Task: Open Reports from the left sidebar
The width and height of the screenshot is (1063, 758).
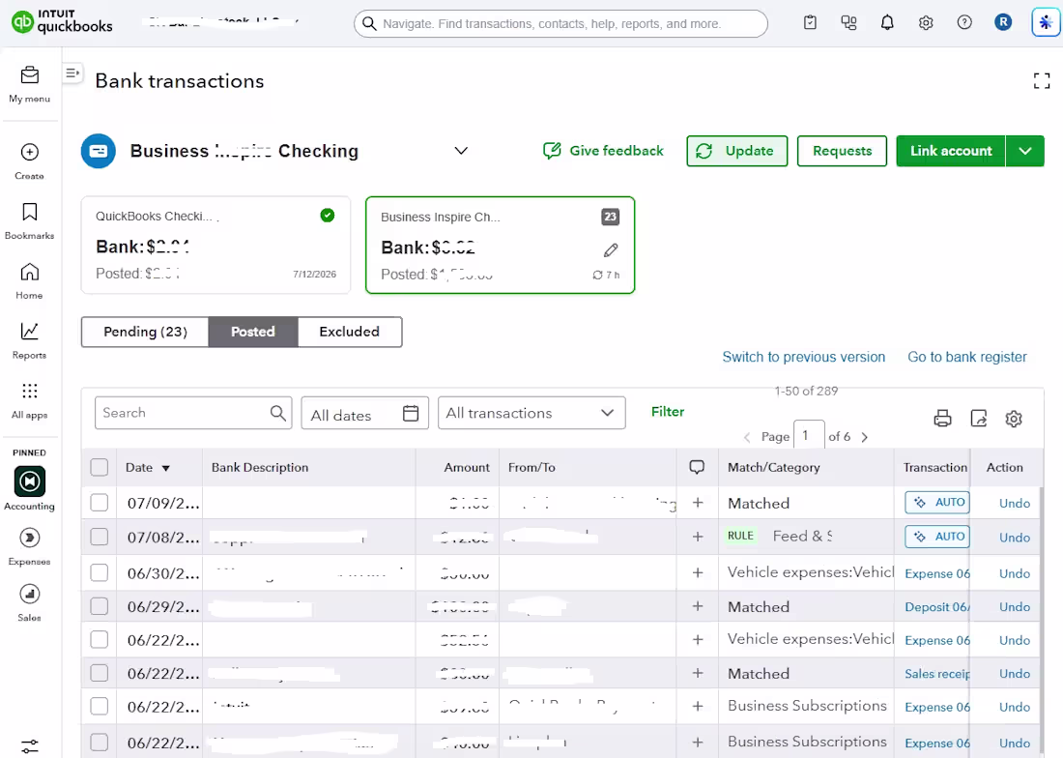Action: point(29,340)
